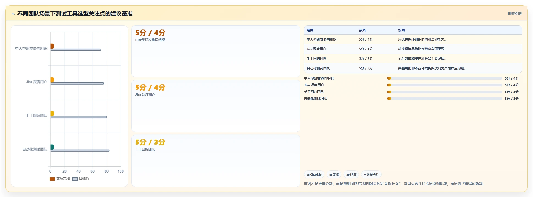The image size is (533, 197).
Task: Toggle the 实际完成 legend swatch
Action: [52, 179]
